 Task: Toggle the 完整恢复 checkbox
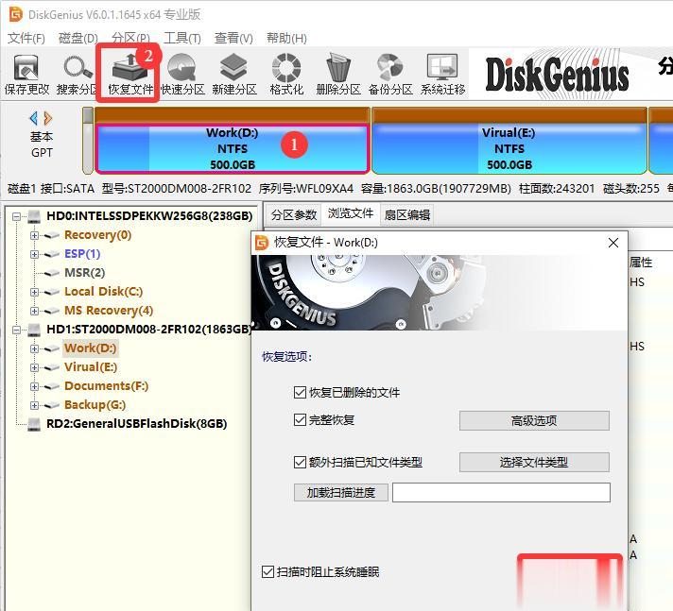(300, 420)
